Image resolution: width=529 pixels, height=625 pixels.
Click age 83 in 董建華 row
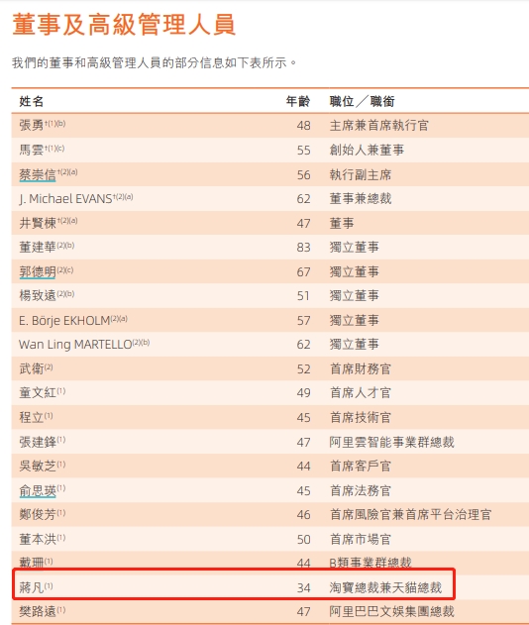[303, 248]
